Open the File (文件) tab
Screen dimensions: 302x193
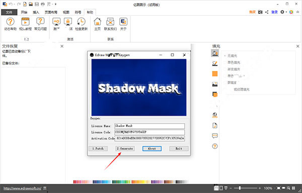[9, 12]
